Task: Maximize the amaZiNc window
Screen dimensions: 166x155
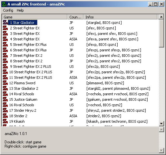Action: click(155, 4)
